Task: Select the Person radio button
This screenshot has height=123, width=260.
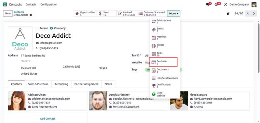Action: (37, 28)
